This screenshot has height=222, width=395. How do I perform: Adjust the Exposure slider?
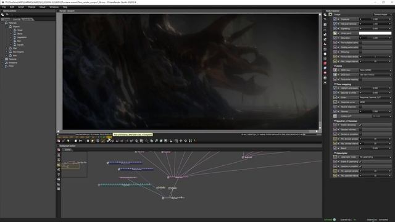click(x=375, y=19)
